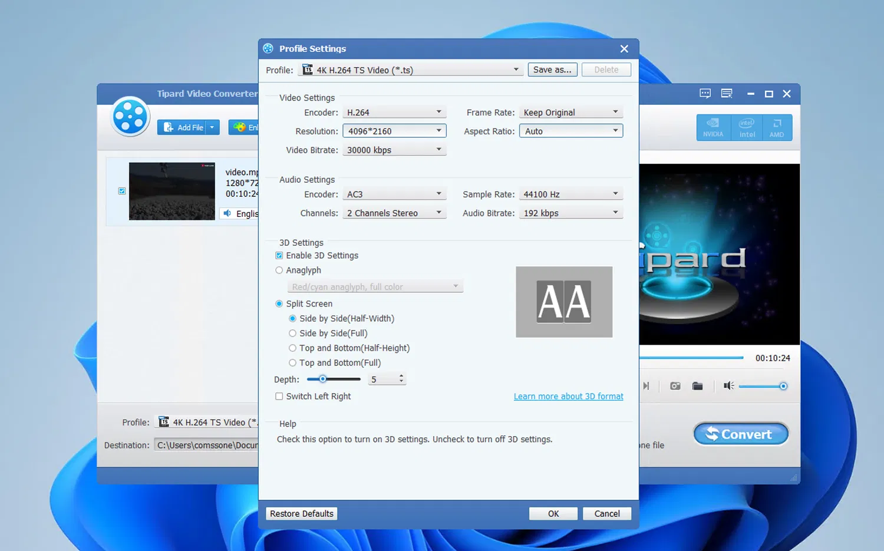
Task: Open the Resolution dropdown
Action: click(394, 131)
